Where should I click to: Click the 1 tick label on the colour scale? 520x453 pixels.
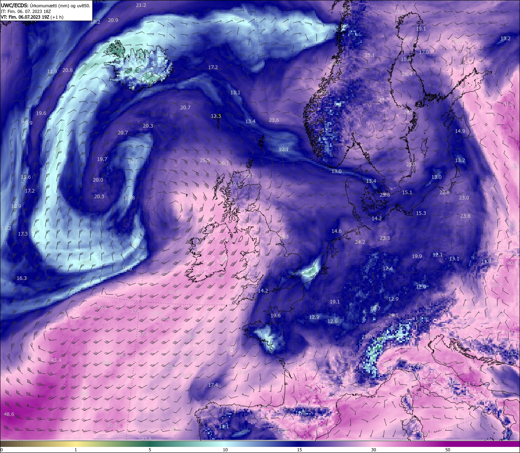[x=76, y=450]
